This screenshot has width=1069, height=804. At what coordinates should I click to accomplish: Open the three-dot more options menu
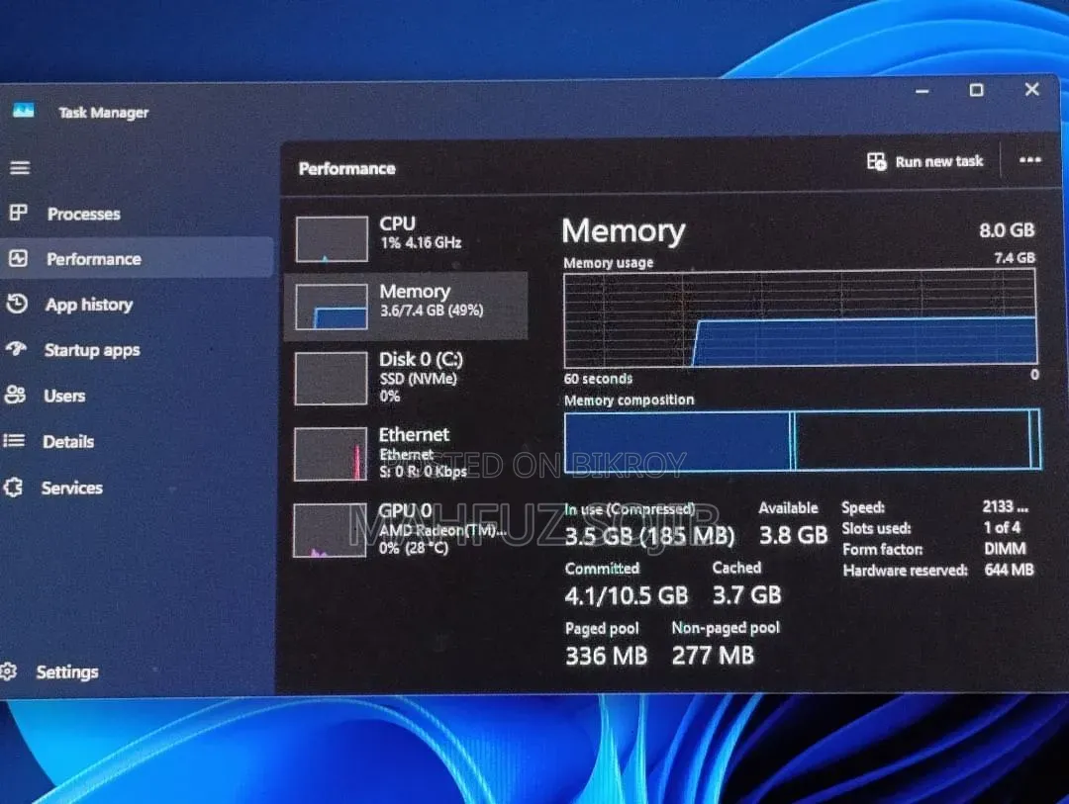point(1029,160)
